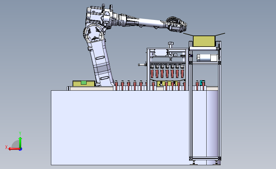276x169 pixels.
Task: Select the yellow box on top of the aluminum frame
Action: point(204,41)
